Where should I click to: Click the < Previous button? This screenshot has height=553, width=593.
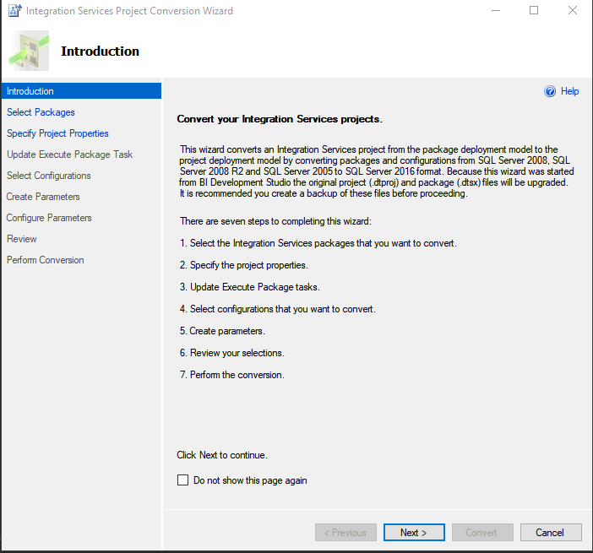pos(345,532)
